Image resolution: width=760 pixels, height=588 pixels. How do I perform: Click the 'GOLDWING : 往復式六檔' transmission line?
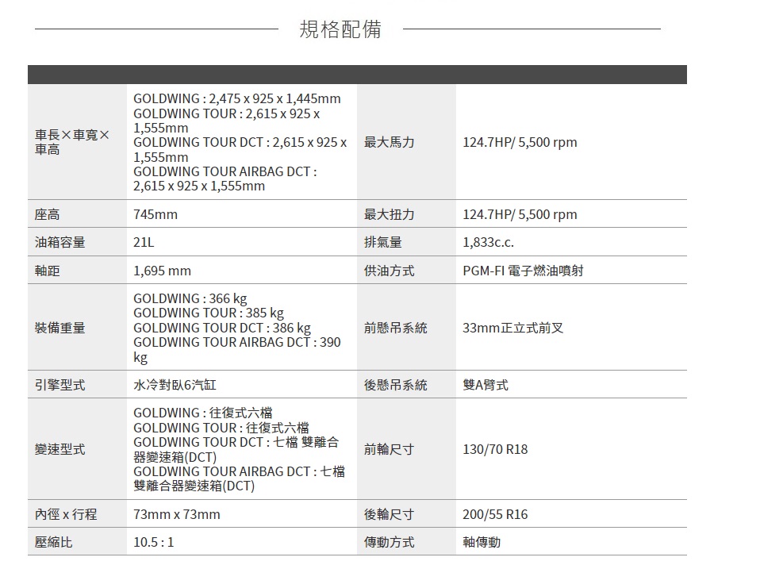coord(203,413)
